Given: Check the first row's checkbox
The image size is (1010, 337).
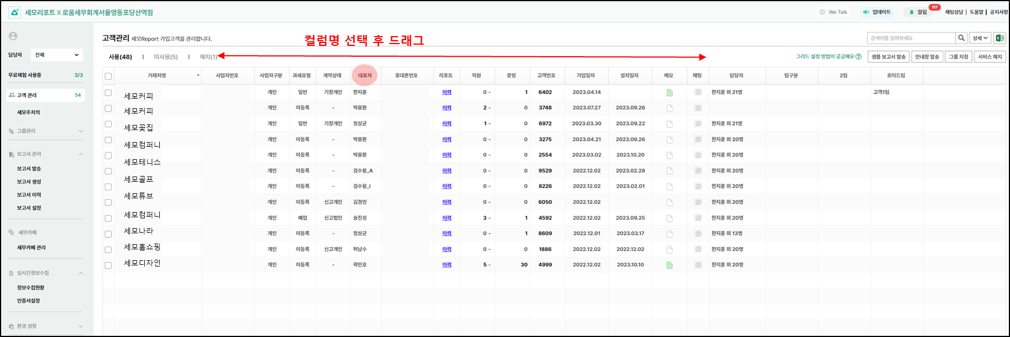Looking at the screenshot, I should pos(108,92).
